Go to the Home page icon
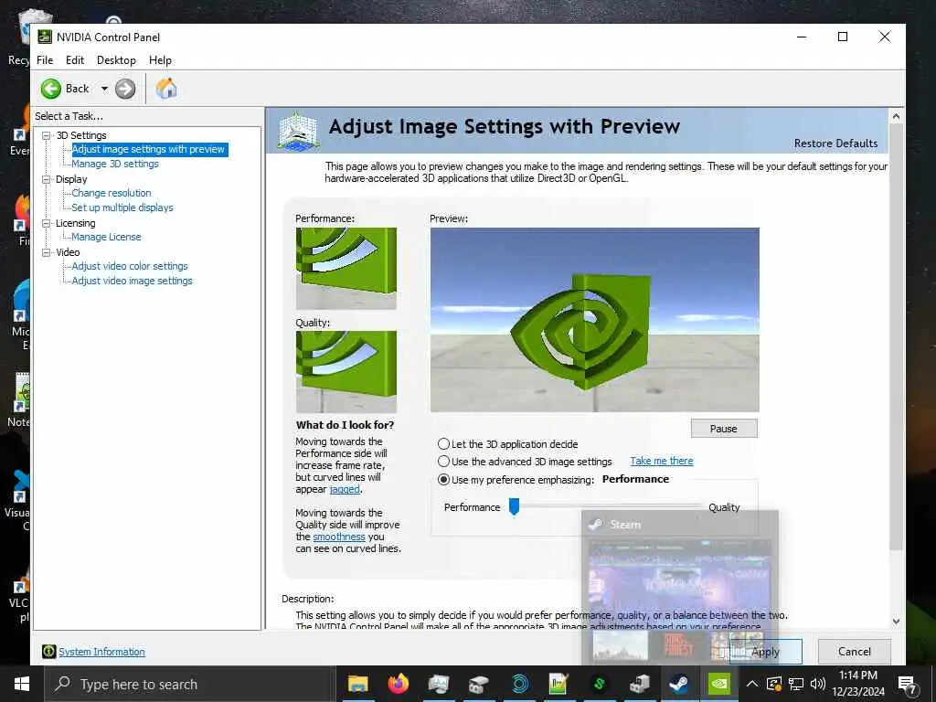The width and height of the screenshot is (936, 702). (x=166, y=89)
